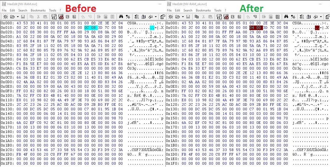Click Copy icon in NV-RAM_ok.nvr window

(x=196, y=17)
